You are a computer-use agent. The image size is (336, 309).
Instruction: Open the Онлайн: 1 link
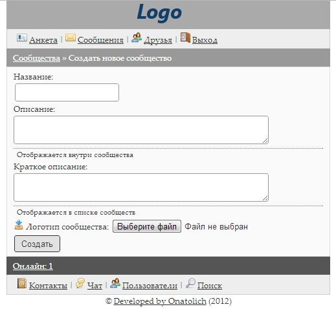33,266
